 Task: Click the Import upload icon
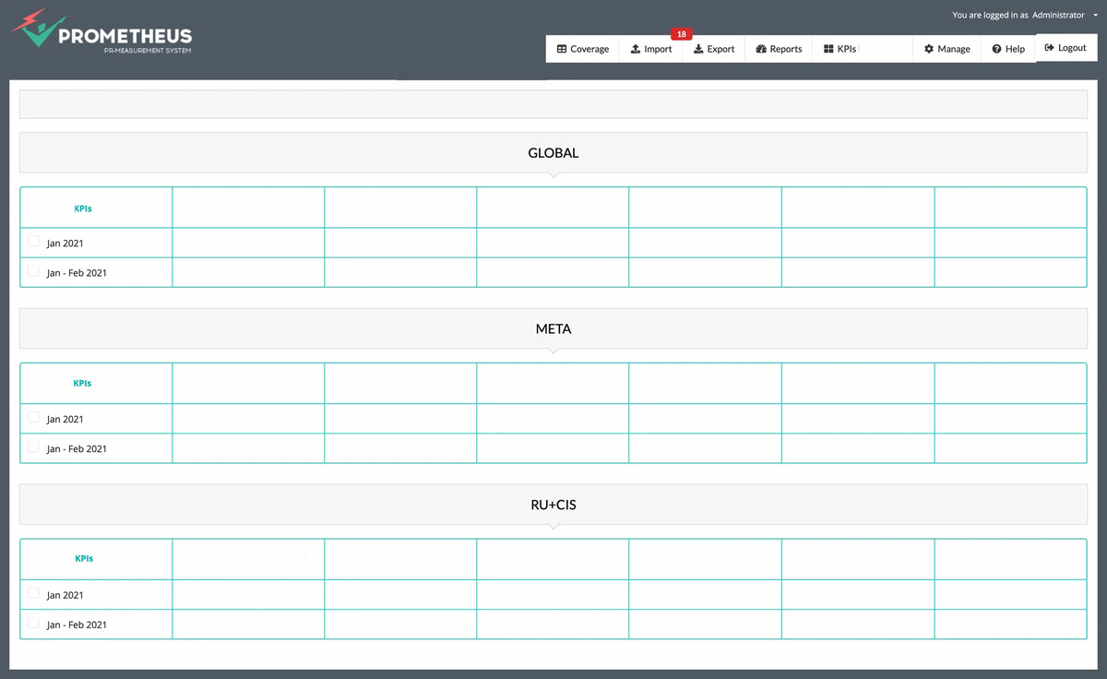(636, 49)
